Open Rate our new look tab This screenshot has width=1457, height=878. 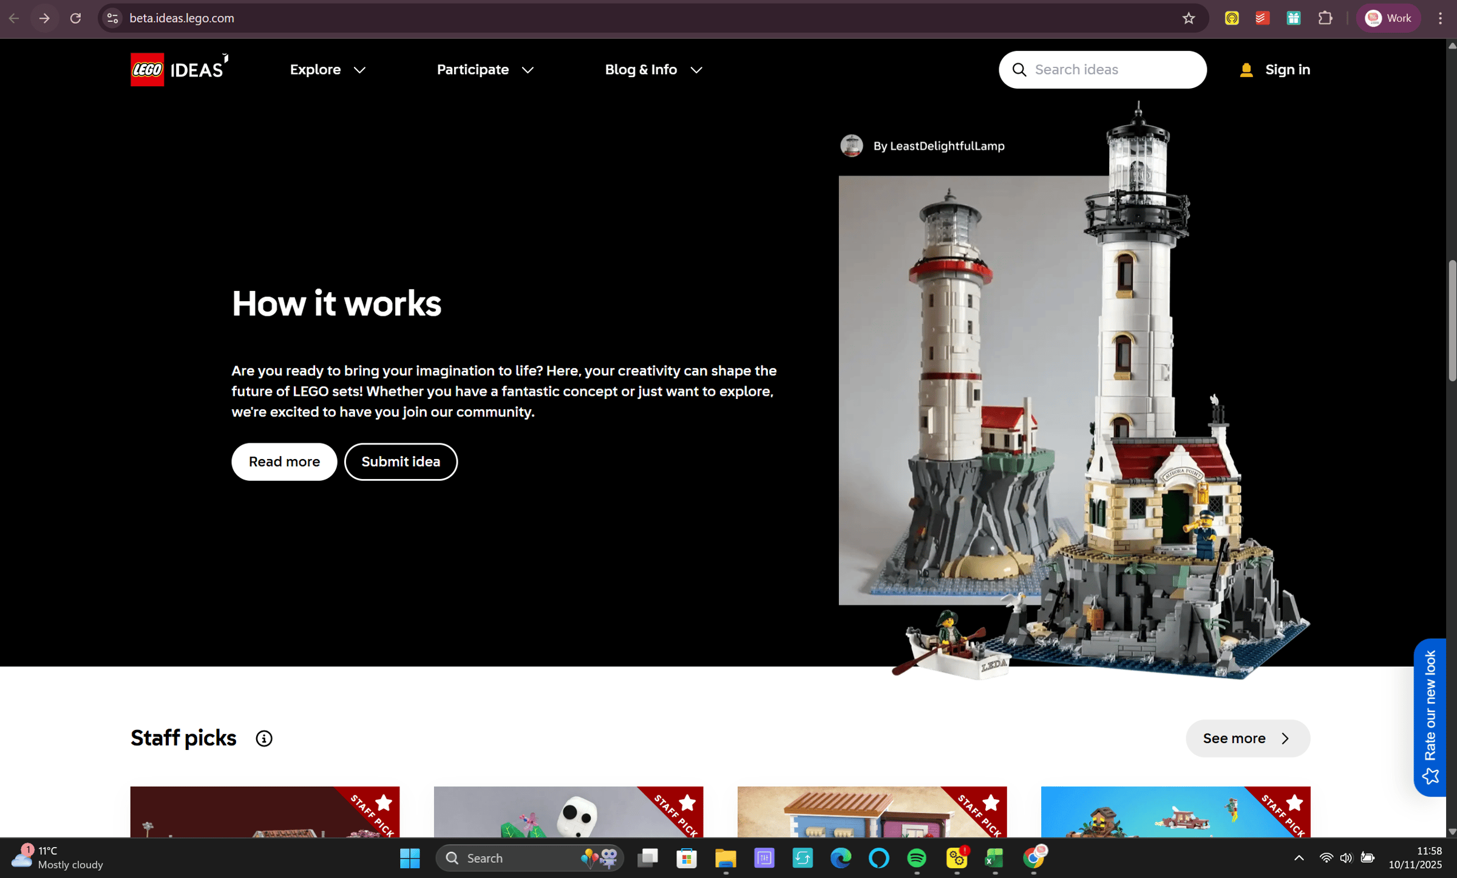[x=1430, y=716]
